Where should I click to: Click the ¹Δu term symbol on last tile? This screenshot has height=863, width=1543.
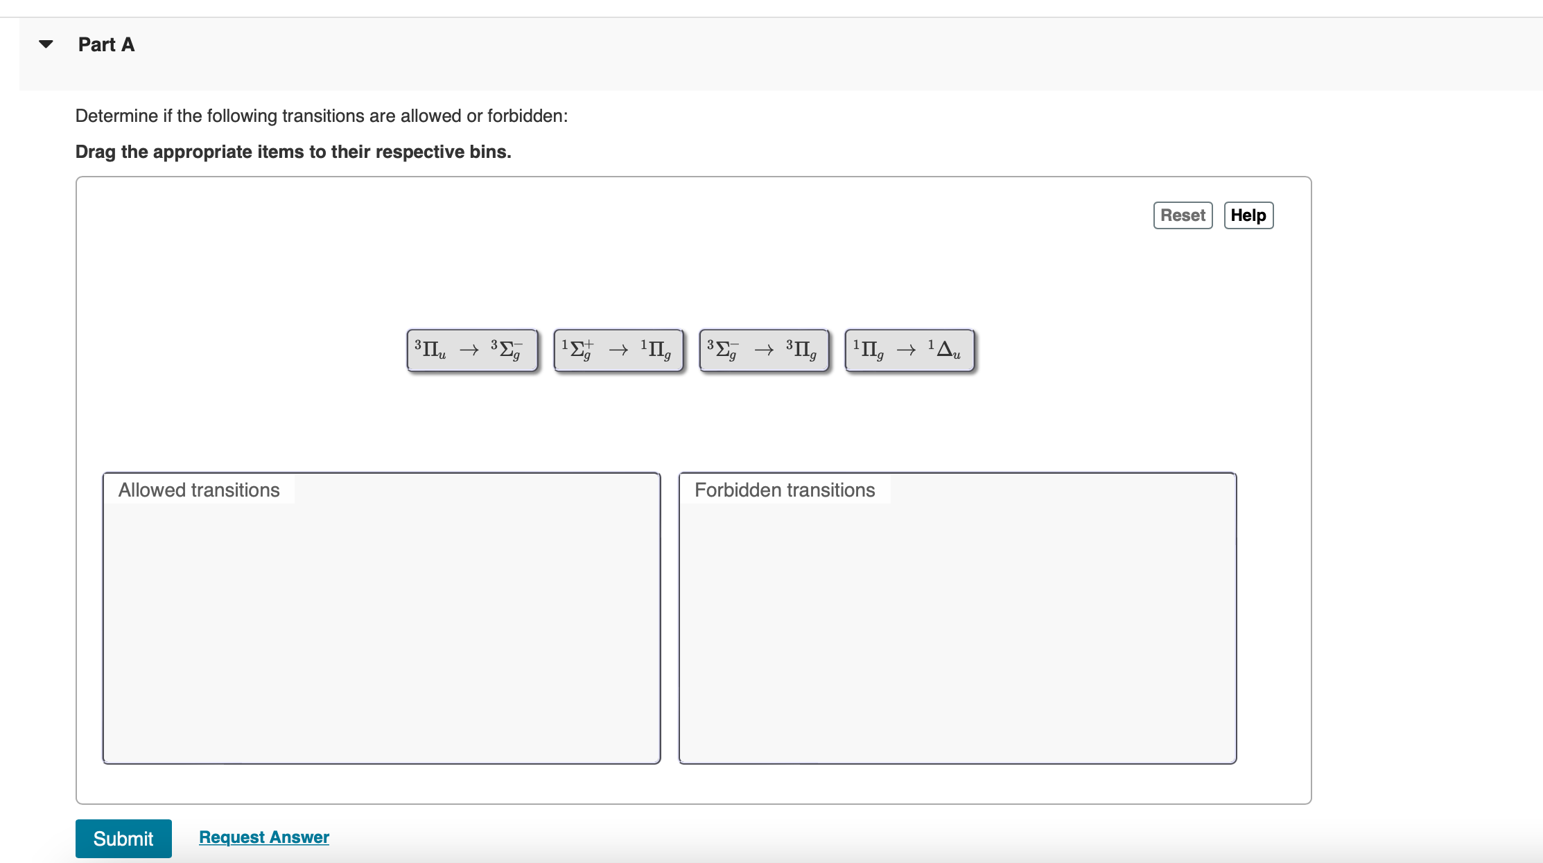[945, 350]
